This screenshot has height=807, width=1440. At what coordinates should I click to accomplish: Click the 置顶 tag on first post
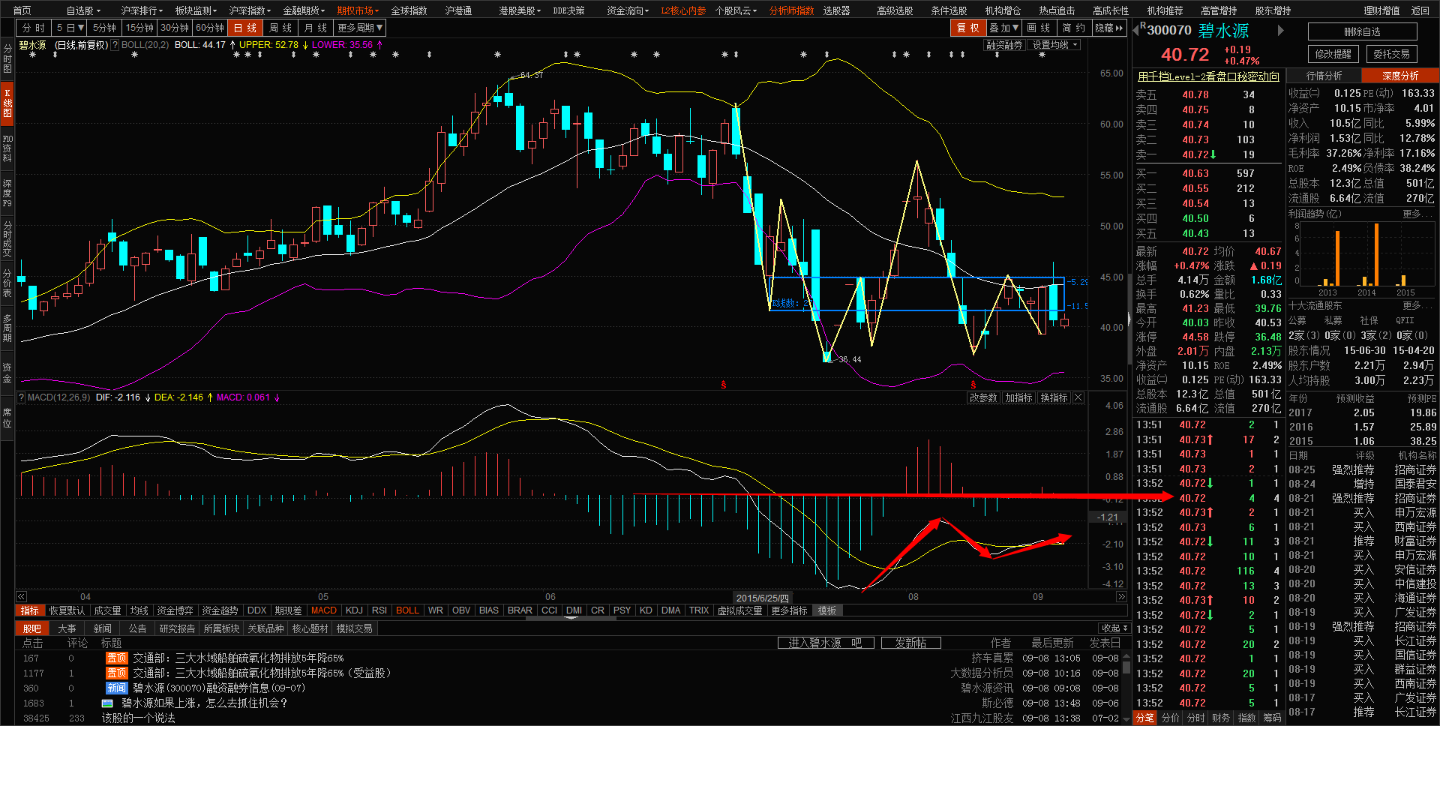coord(117,658)
